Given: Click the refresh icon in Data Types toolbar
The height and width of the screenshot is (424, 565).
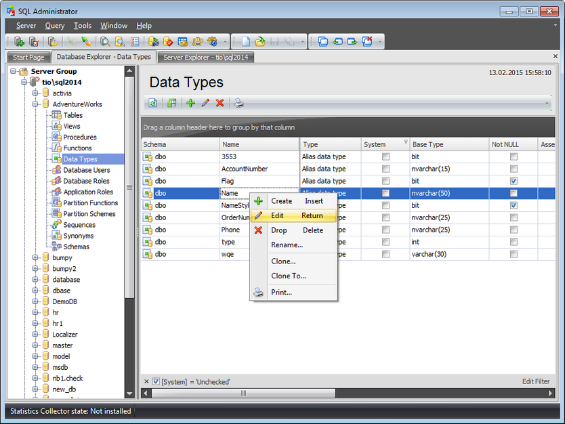Looking at the screenshot, I should click(x=153, y=103).
